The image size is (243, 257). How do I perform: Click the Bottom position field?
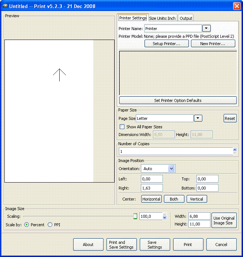click(x=208, y=188)
